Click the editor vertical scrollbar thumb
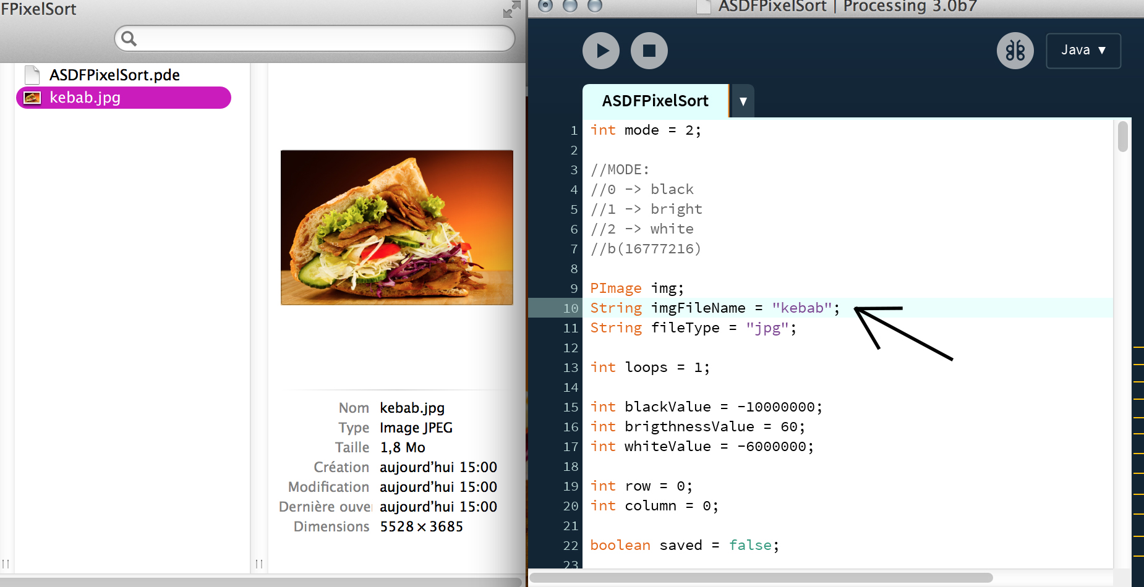This screenshot has width=1144, height=587. pos(1123,136)
